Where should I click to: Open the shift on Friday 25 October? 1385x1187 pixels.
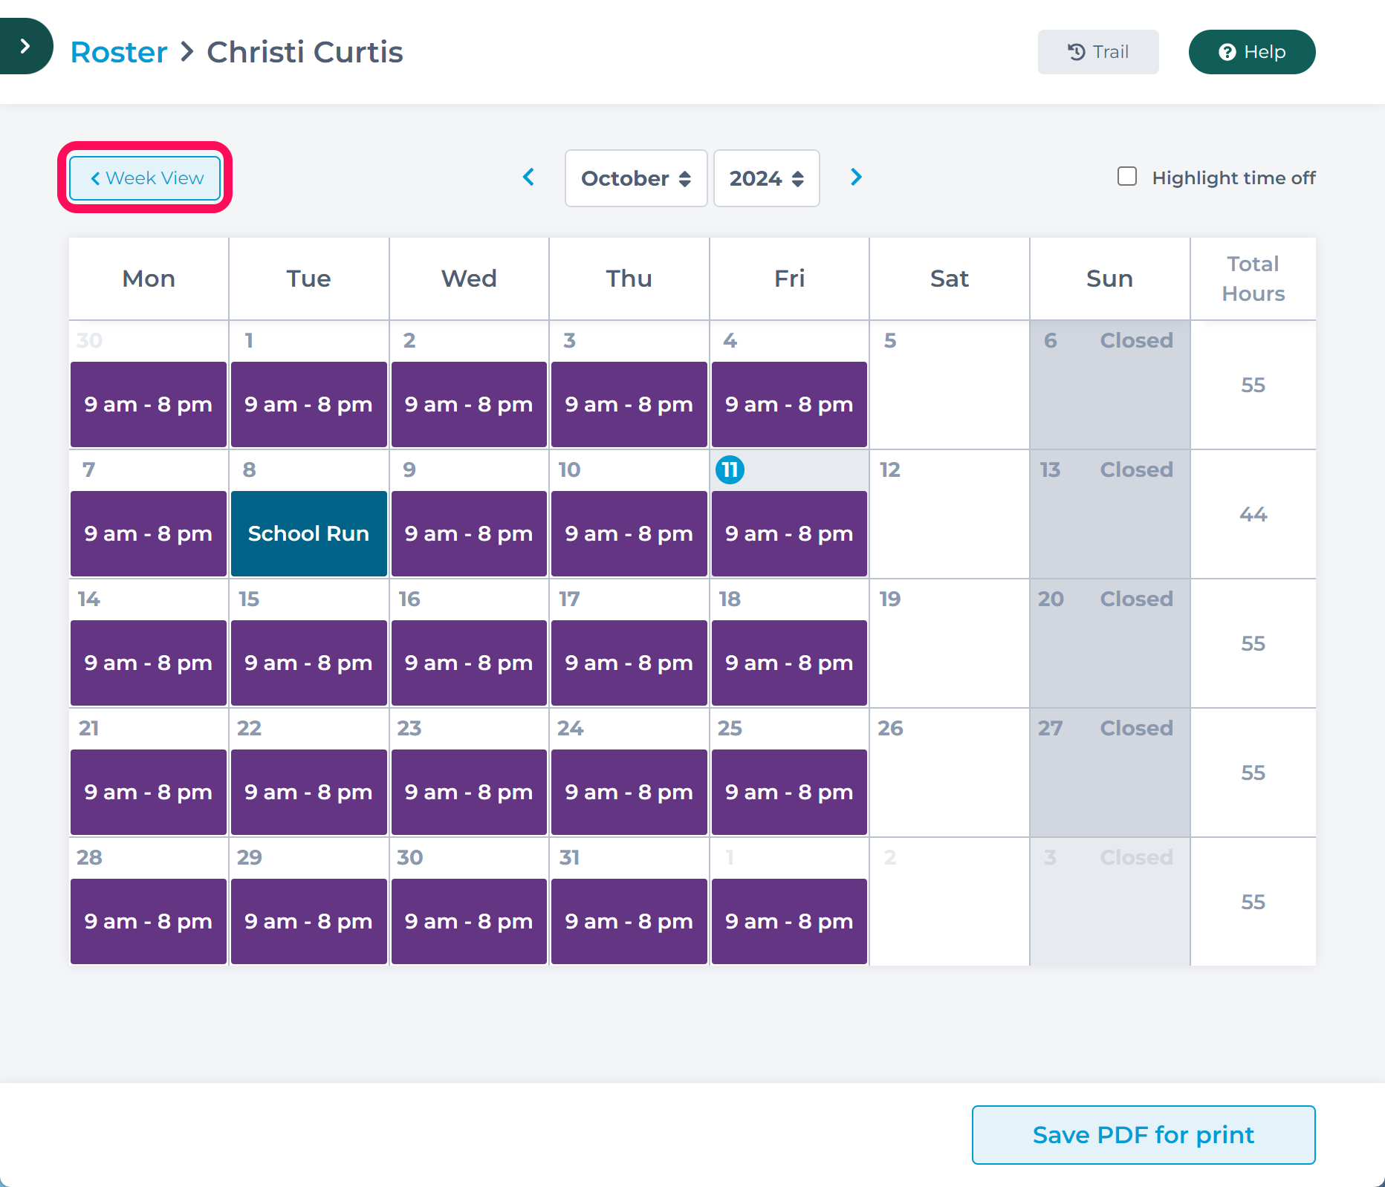pyautogui.click(x=789, y=792)
